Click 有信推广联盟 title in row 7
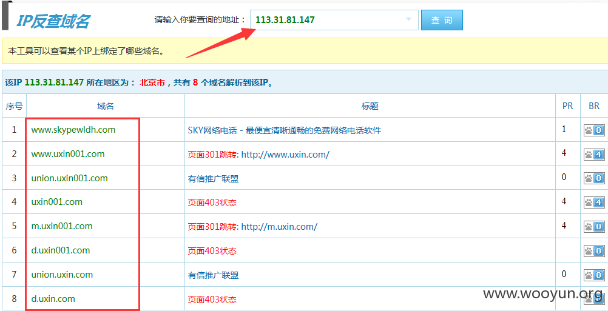608x311 pixels. point(213,275)
